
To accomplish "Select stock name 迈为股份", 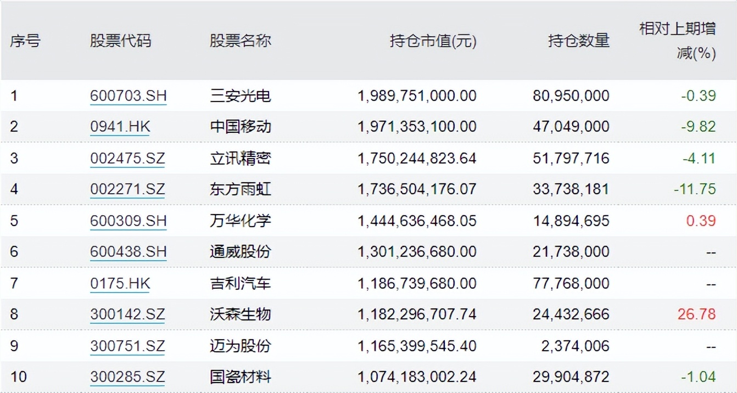I will [241, 346].
